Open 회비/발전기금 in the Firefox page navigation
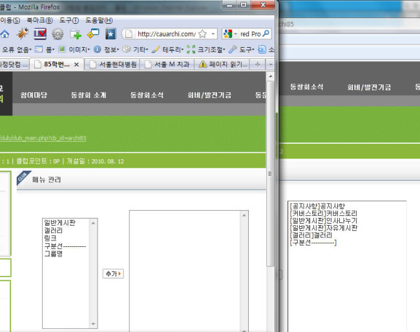Screen dimensions: 420x332 (x=209, y=95)
